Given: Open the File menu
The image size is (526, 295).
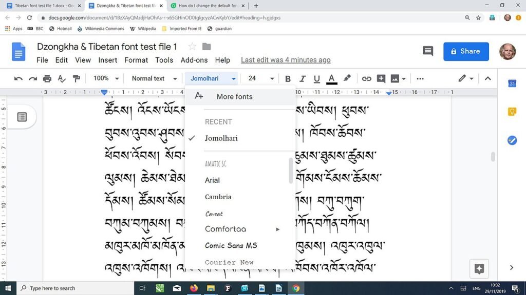Looking at the screenshot, I should [42, 60].
